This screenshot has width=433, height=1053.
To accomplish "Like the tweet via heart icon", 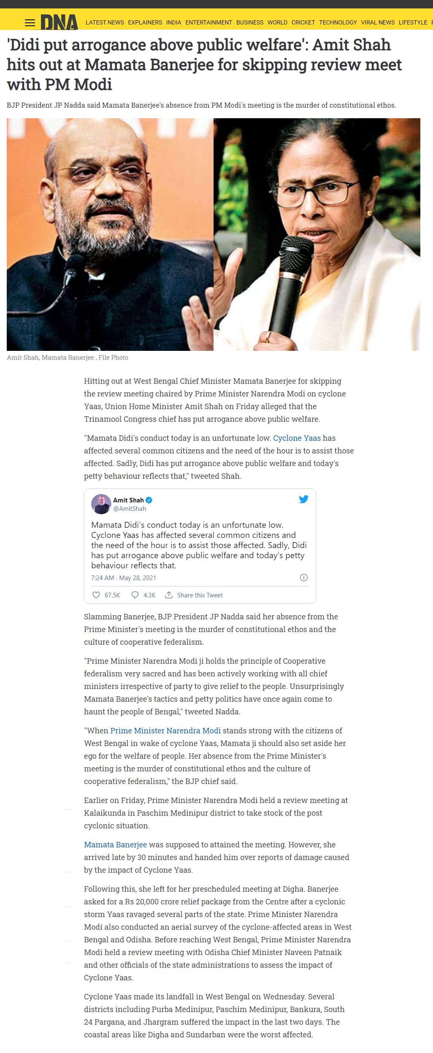I will 96,595.
